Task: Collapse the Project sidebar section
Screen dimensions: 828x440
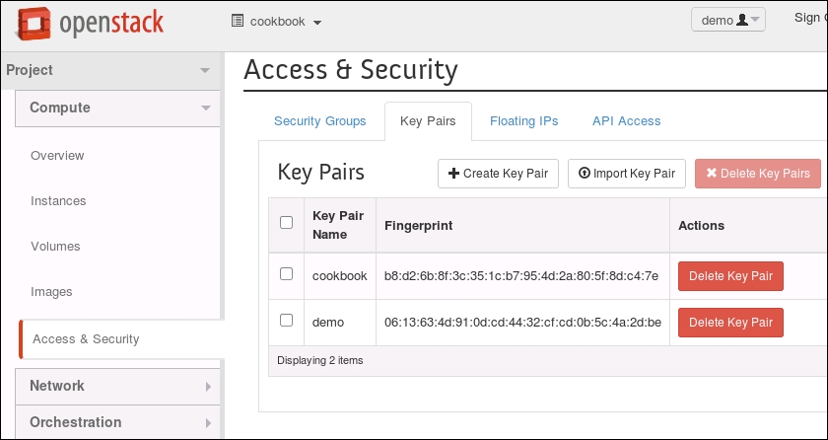Action: pos(108,70)
